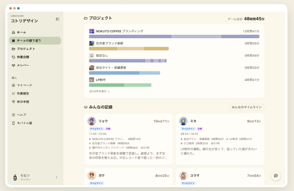Open the chat bubble floating button

click(275, 176)
